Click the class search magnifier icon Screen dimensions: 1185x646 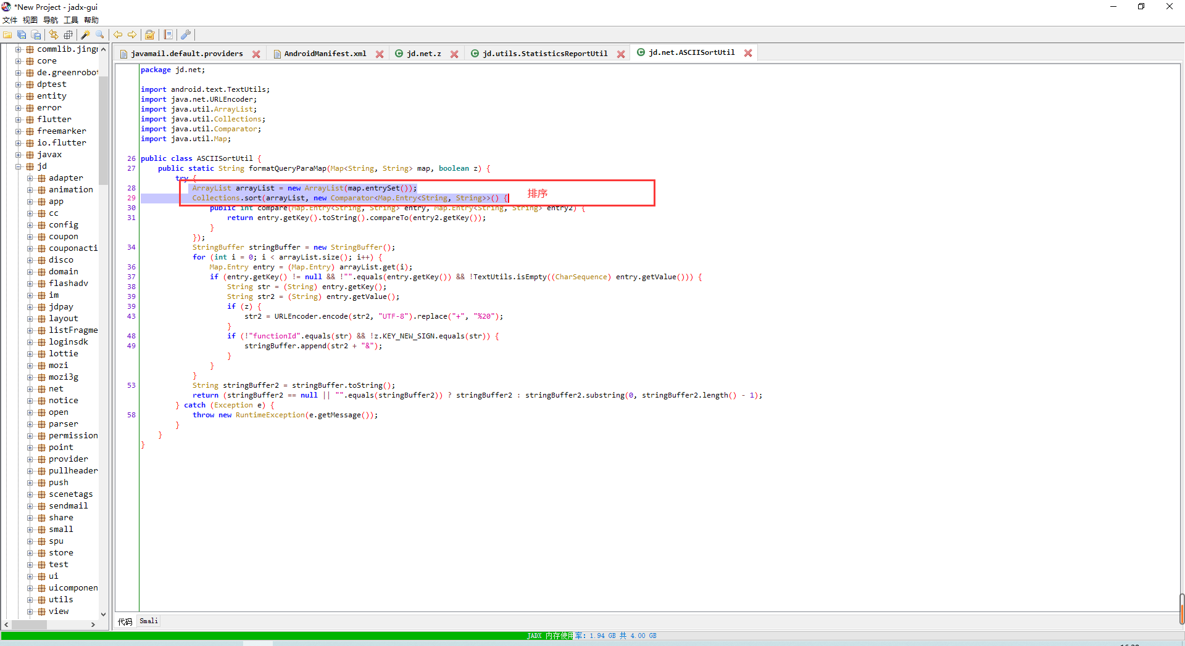[x=100, y=35]
